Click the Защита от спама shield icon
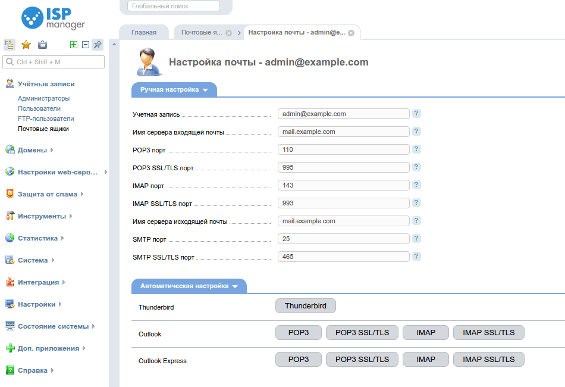The height and width of the screenshot is (387, 565). pos(10,193)
